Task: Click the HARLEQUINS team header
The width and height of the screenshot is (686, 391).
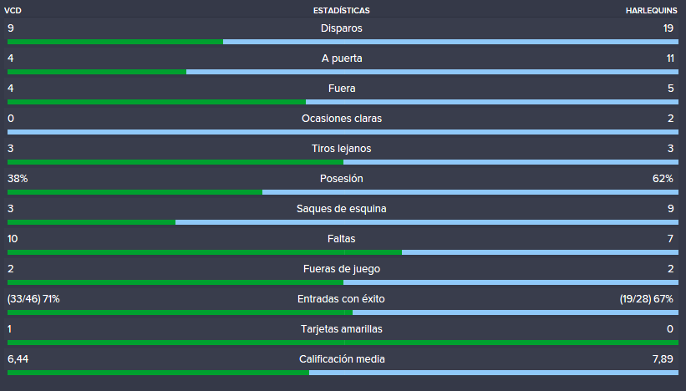Action: [651, 11]
